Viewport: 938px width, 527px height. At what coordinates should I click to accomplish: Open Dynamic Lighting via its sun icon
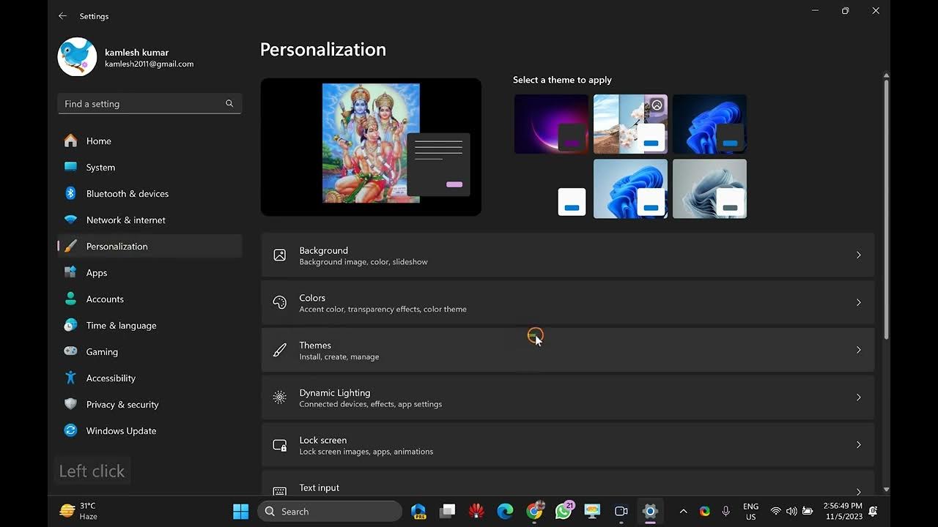279,397
